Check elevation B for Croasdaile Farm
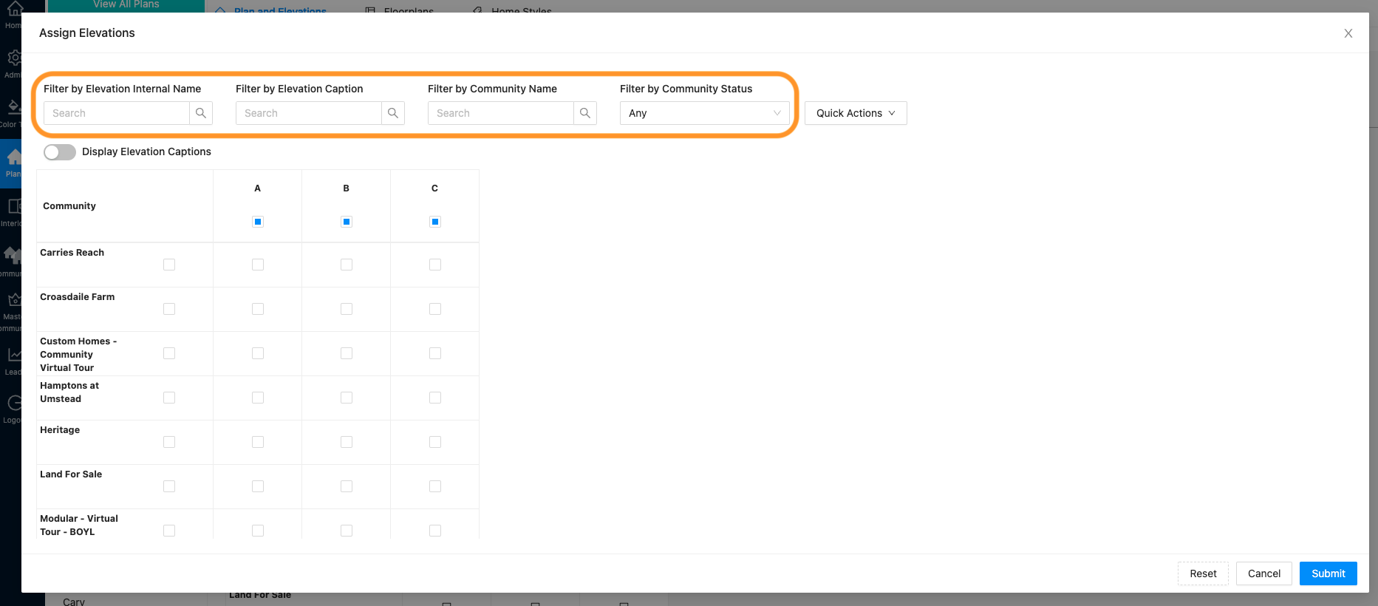 347,309
